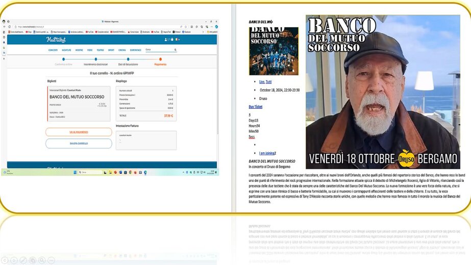The width and height of the screenshot is (471, 265).
Task: Click the Buy Ticket link
Action: [255, 107]
